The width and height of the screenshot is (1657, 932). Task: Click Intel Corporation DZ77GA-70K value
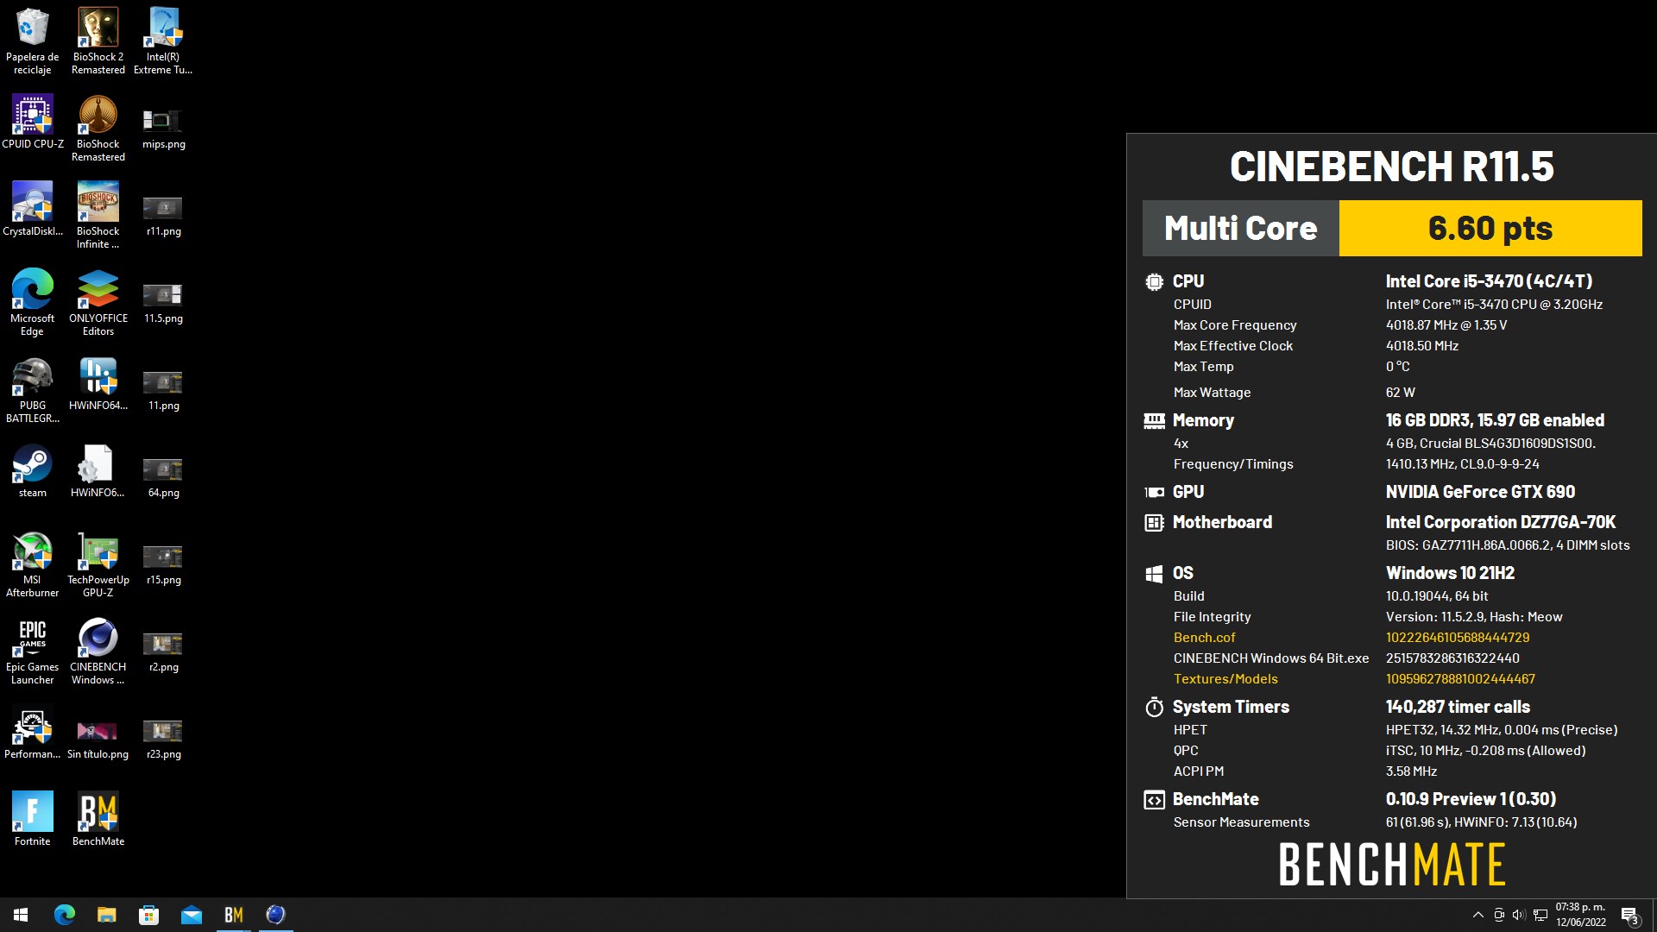tap(1501, 522)
